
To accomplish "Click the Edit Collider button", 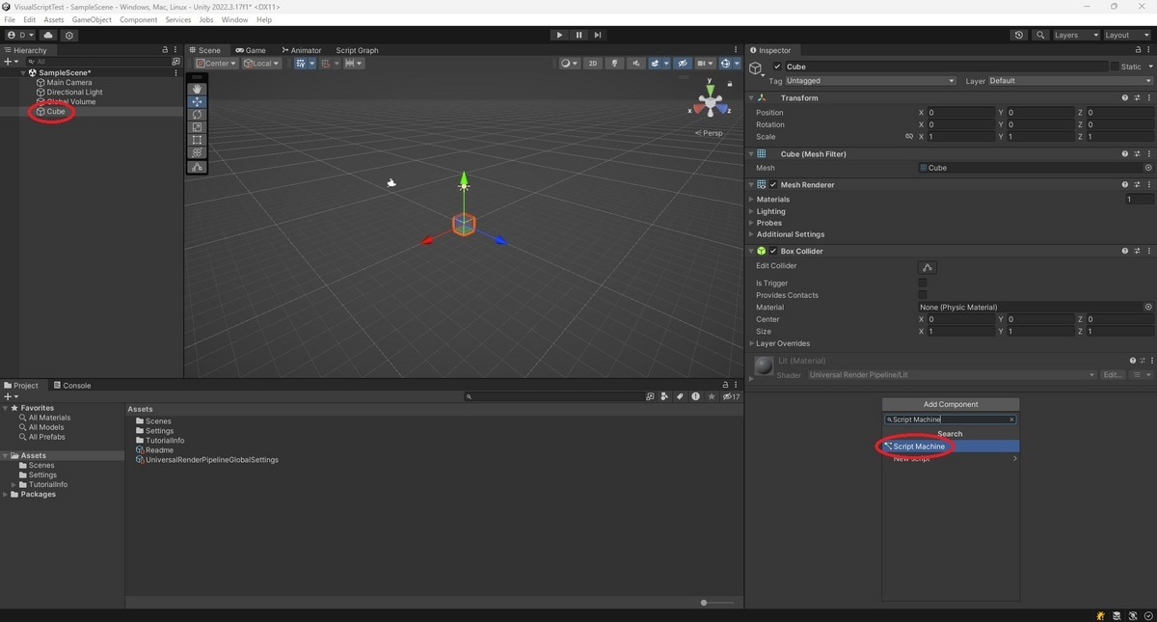I will pos(928,267).
